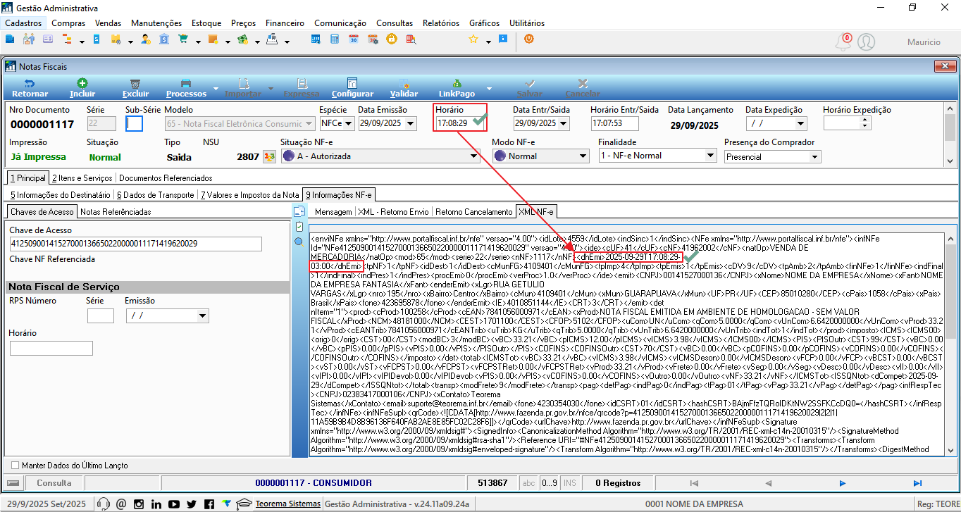Click the Horário Expedição stepper arrows
961x512 pixels.
pyautogui.click(x=866, y=123)
